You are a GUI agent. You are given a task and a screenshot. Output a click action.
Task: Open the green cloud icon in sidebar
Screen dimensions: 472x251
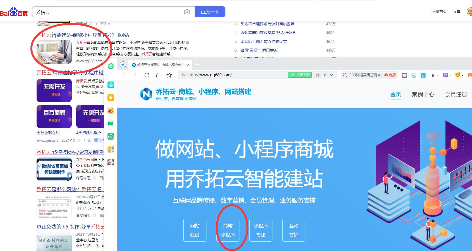[111, 136]
